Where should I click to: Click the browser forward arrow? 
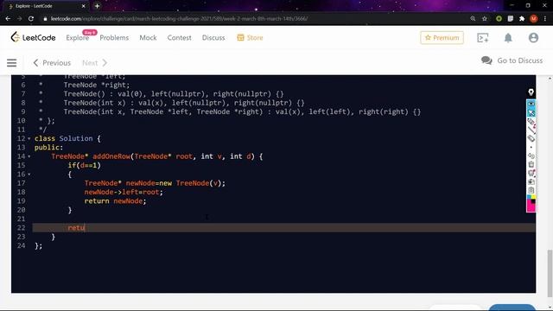tap(19, 19)
